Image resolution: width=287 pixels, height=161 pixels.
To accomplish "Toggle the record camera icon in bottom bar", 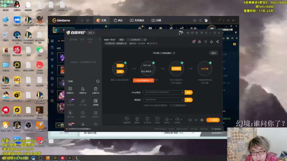I will 190,120.
